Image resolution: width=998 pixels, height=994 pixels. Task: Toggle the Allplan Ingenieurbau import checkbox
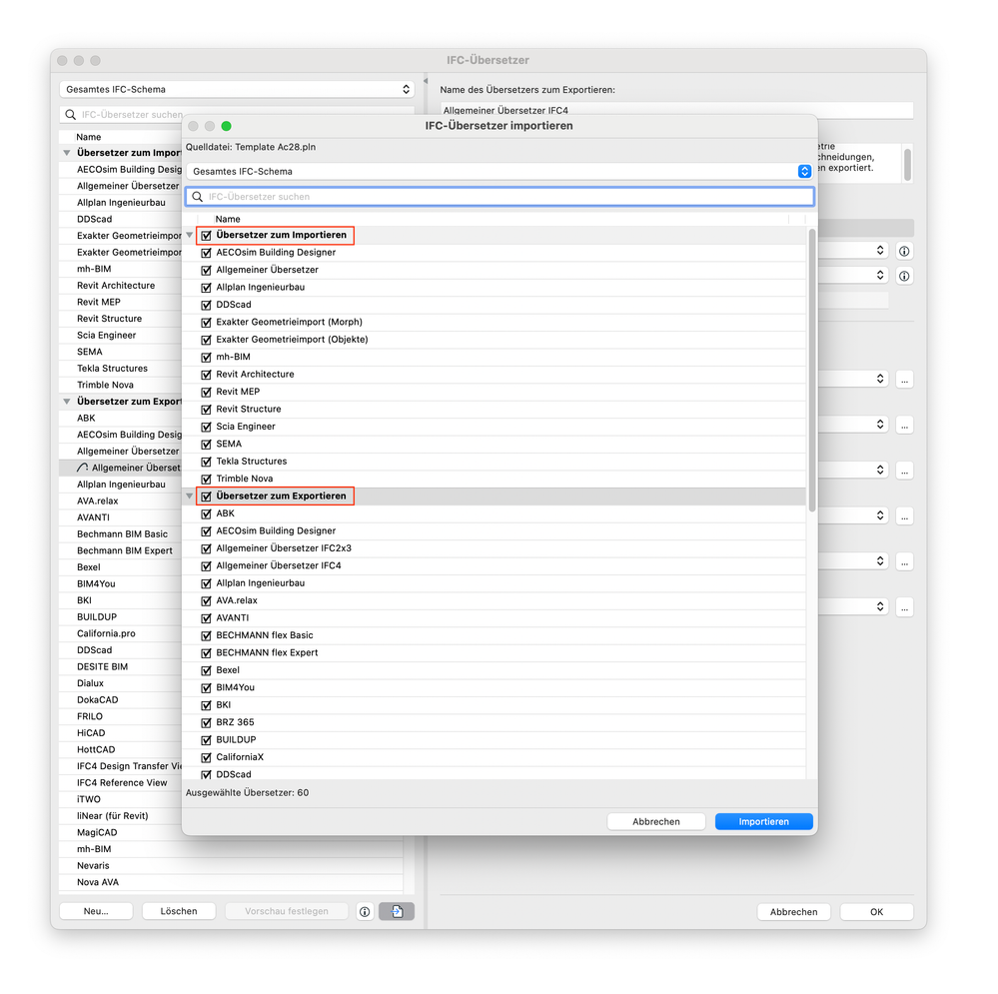pos(206,288)
